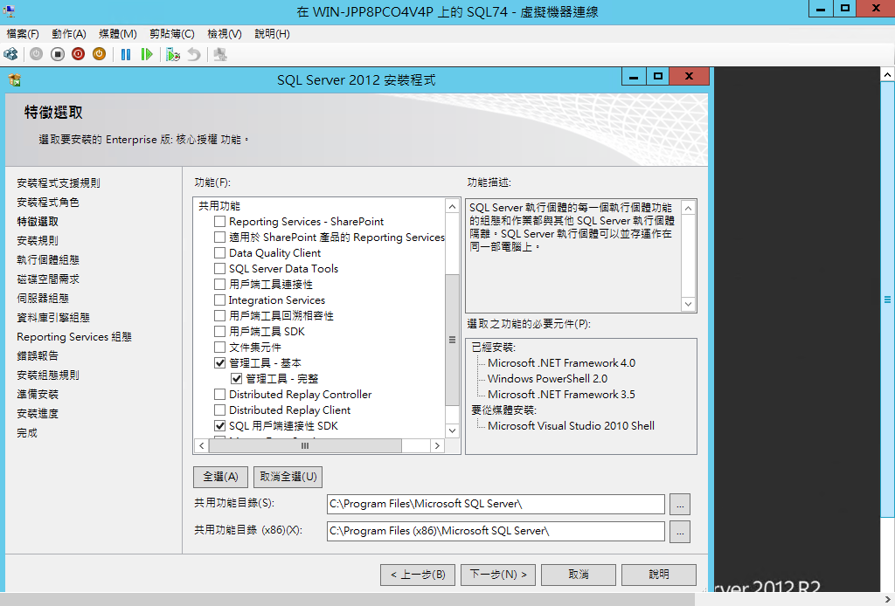Browse for 共用功能目錄 (x86) folder

pos(680,532)
